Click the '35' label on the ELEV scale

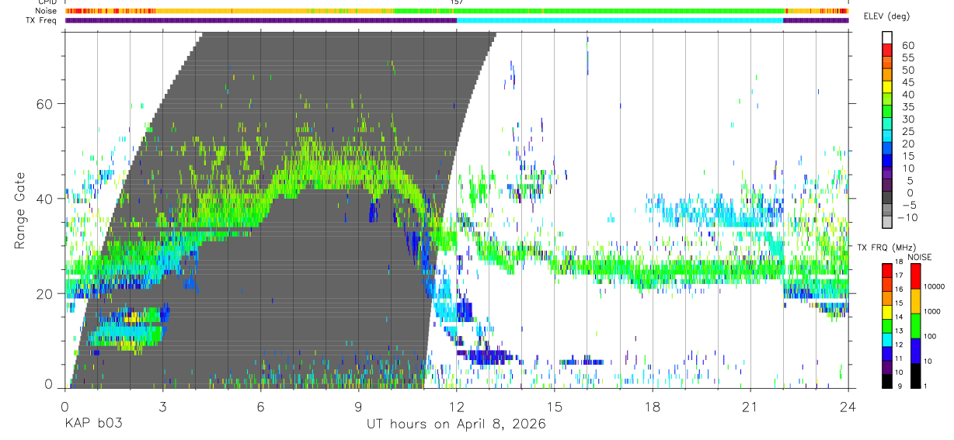908,107
